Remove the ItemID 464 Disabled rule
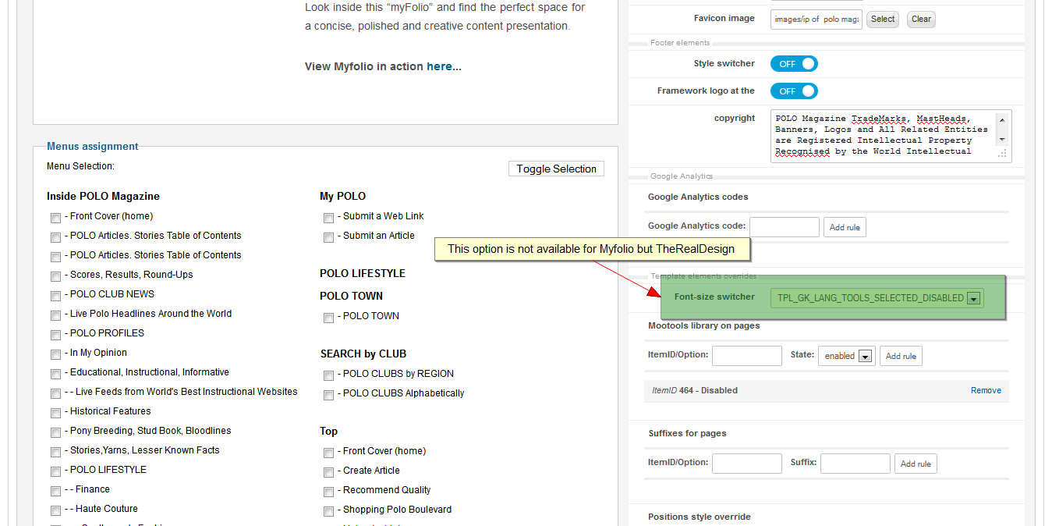 coord(986,390)
